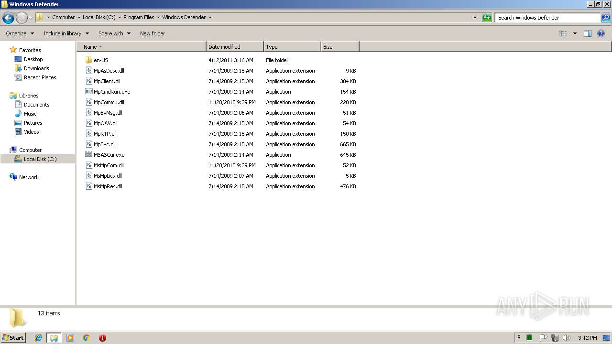Select the MpOAV.dll file icon
The height and width of the screenshot is (344, 612).
[89, 123]
